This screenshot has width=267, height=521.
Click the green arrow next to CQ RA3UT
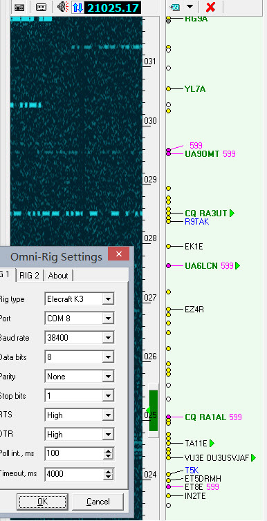point(232,213)
